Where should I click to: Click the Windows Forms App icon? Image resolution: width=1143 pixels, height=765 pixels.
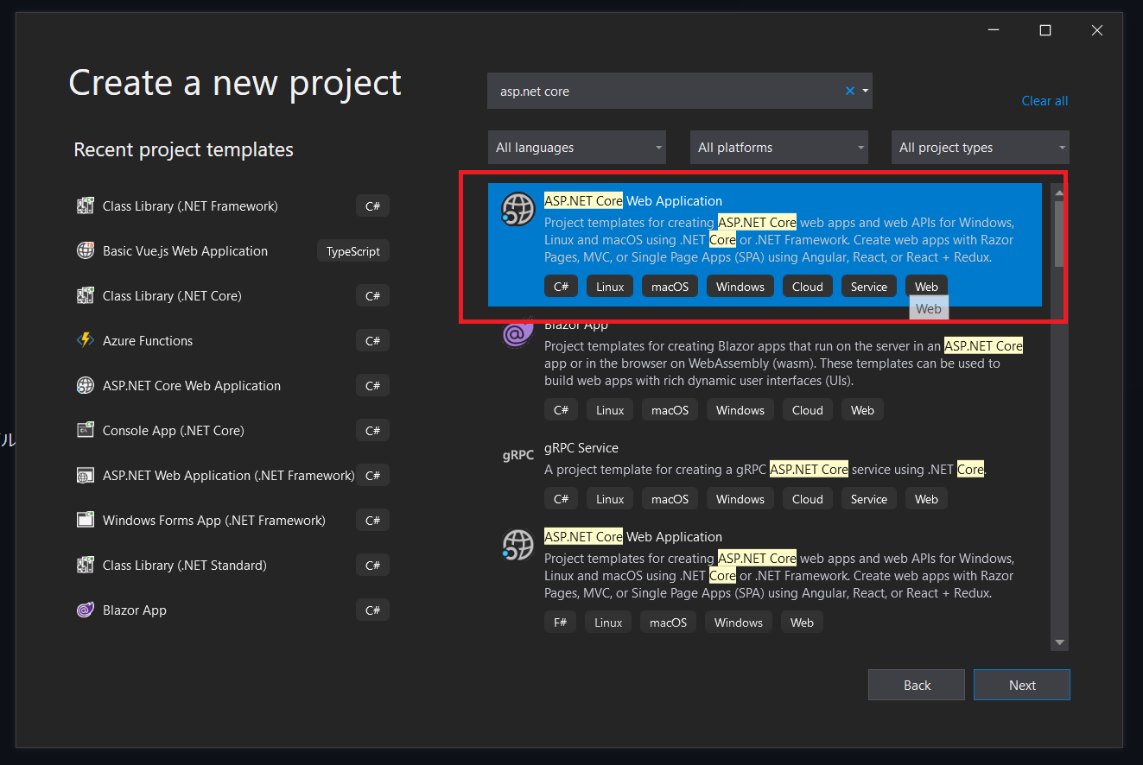(85, 521)
